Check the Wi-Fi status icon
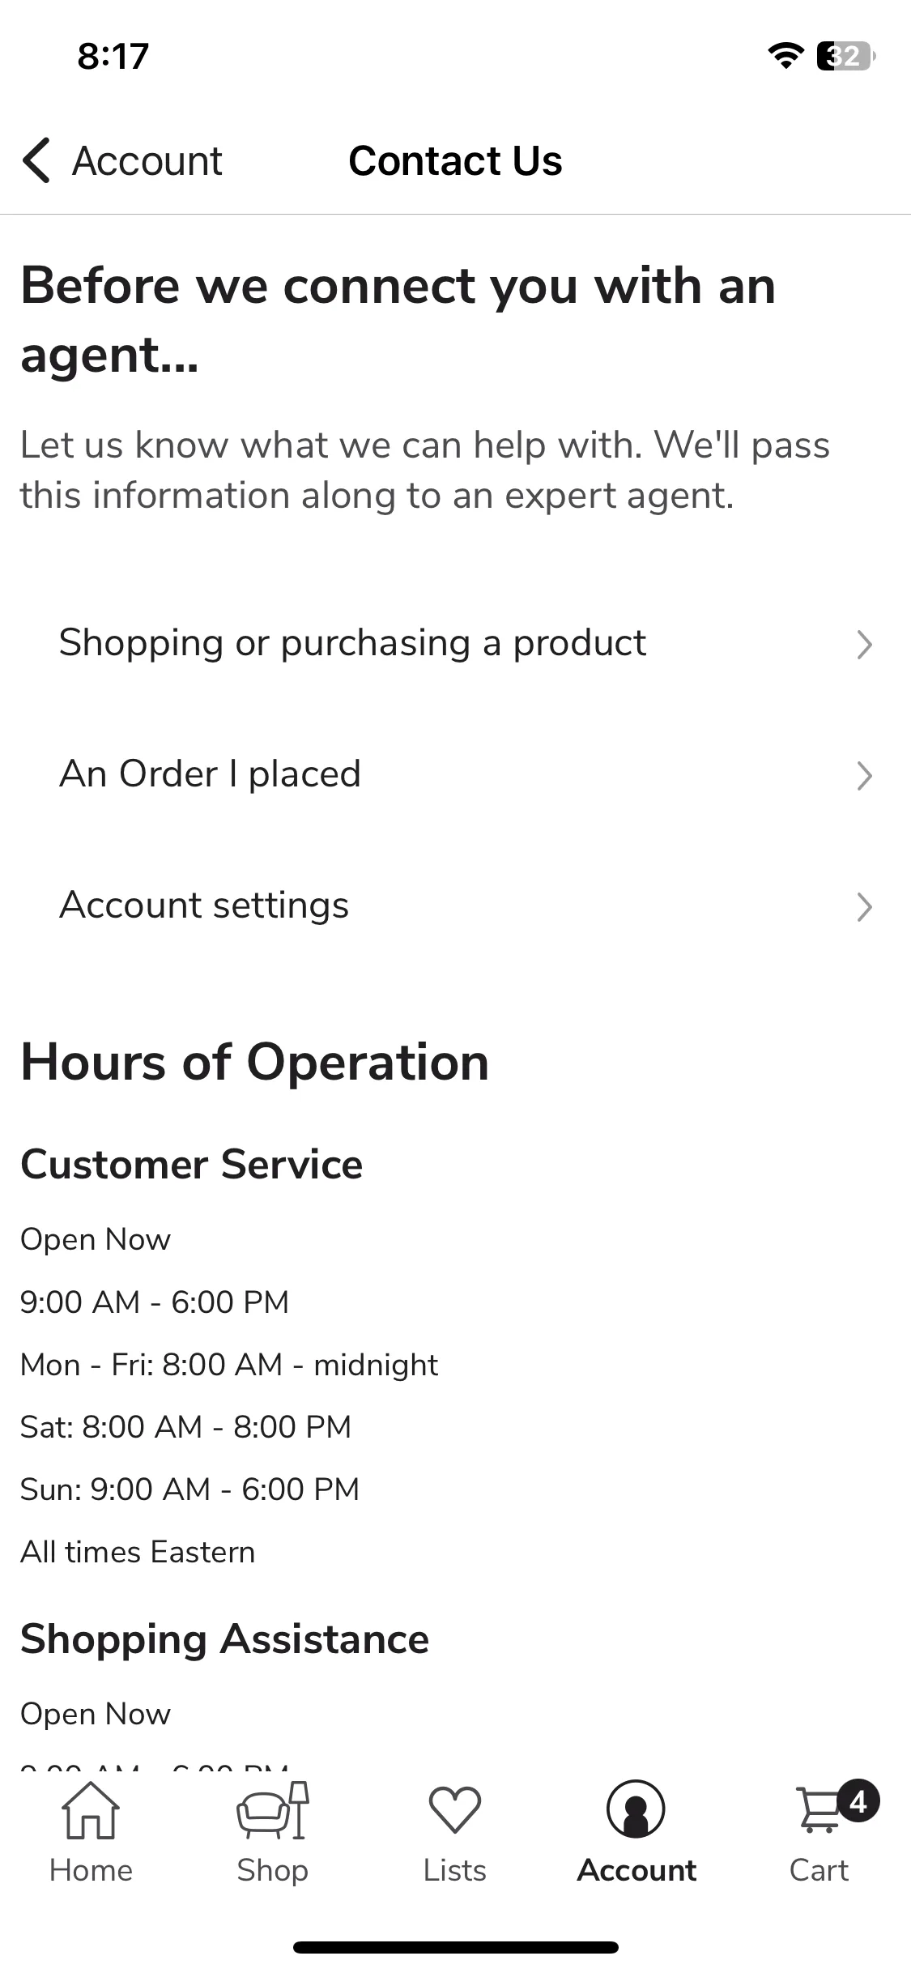Screen dimensions: 911x1973 pyautogui.click(x=785, y=56)
